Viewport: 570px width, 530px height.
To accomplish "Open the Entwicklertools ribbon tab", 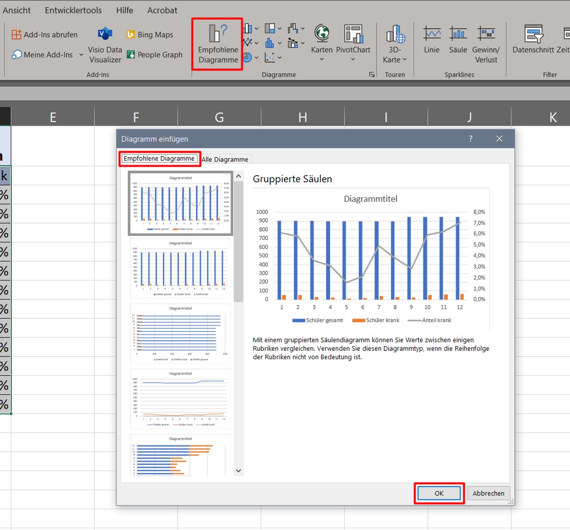I will [x=73, y=10].
